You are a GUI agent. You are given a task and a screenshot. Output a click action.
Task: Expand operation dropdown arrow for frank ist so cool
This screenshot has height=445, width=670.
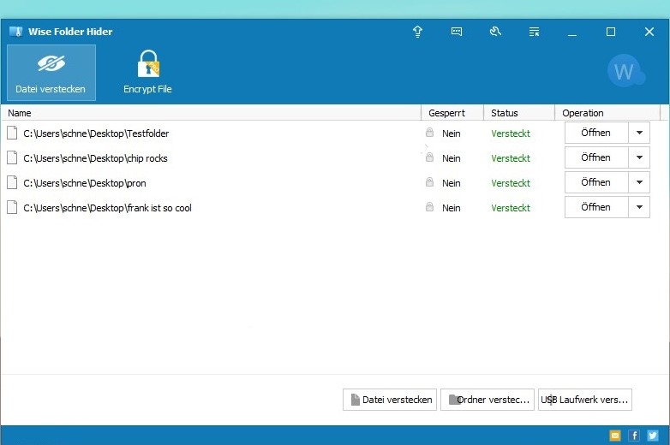click(x=639, y=207)
